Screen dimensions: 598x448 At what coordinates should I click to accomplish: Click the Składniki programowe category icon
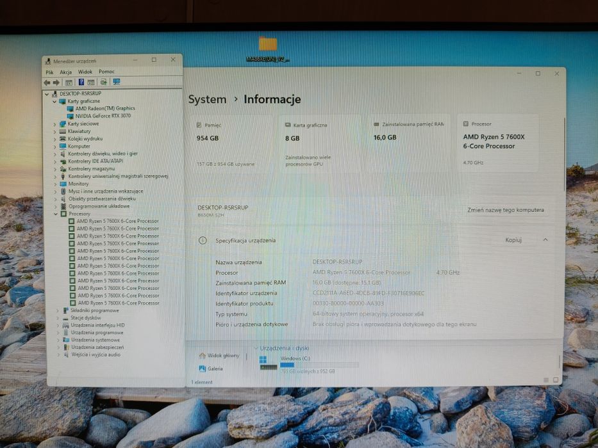tap(65, 310)
